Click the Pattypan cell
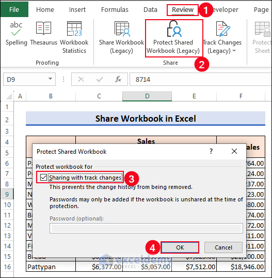 [51, 267]
